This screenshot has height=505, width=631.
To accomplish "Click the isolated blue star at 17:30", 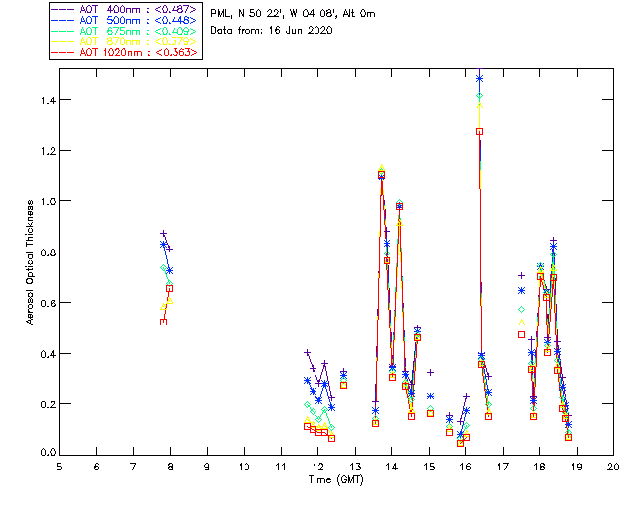I will (x=522, y=291).
